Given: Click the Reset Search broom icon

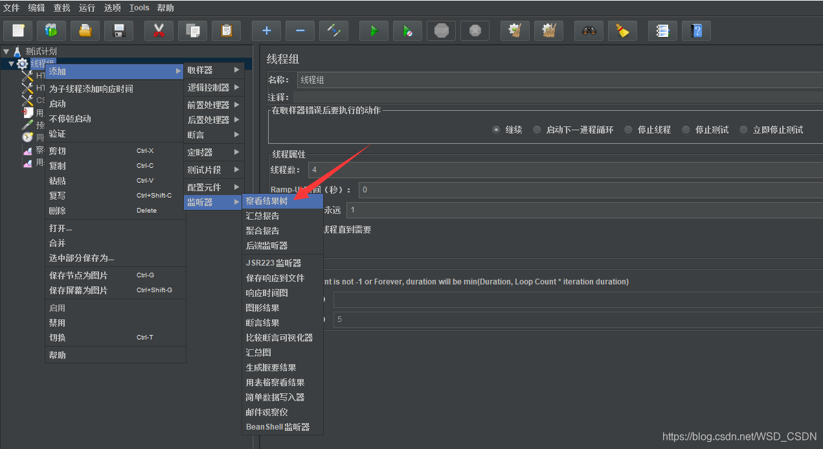Looking at the screenshot, I should coord(622,30).
